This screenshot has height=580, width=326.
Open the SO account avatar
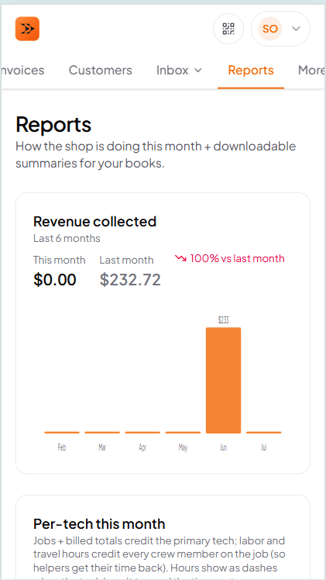tap(270, 29)
